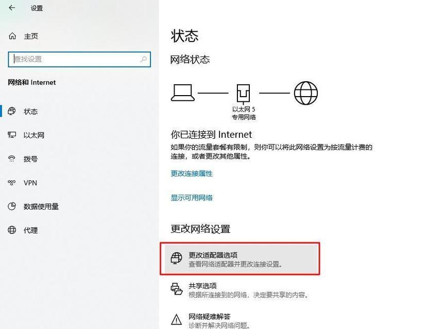The image size is (445, 329).
Task: Select the 以太网 monitor icon
Action: point(12,135)
